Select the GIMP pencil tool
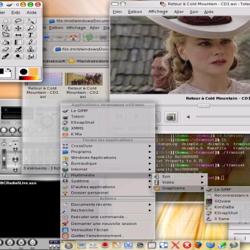Screen dimensions: 250x250 coord(31,42)
